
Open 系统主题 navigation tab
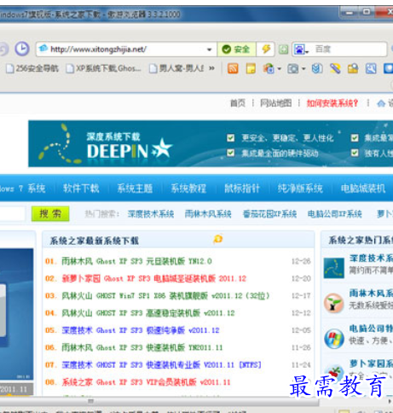(x=135, y=189)
